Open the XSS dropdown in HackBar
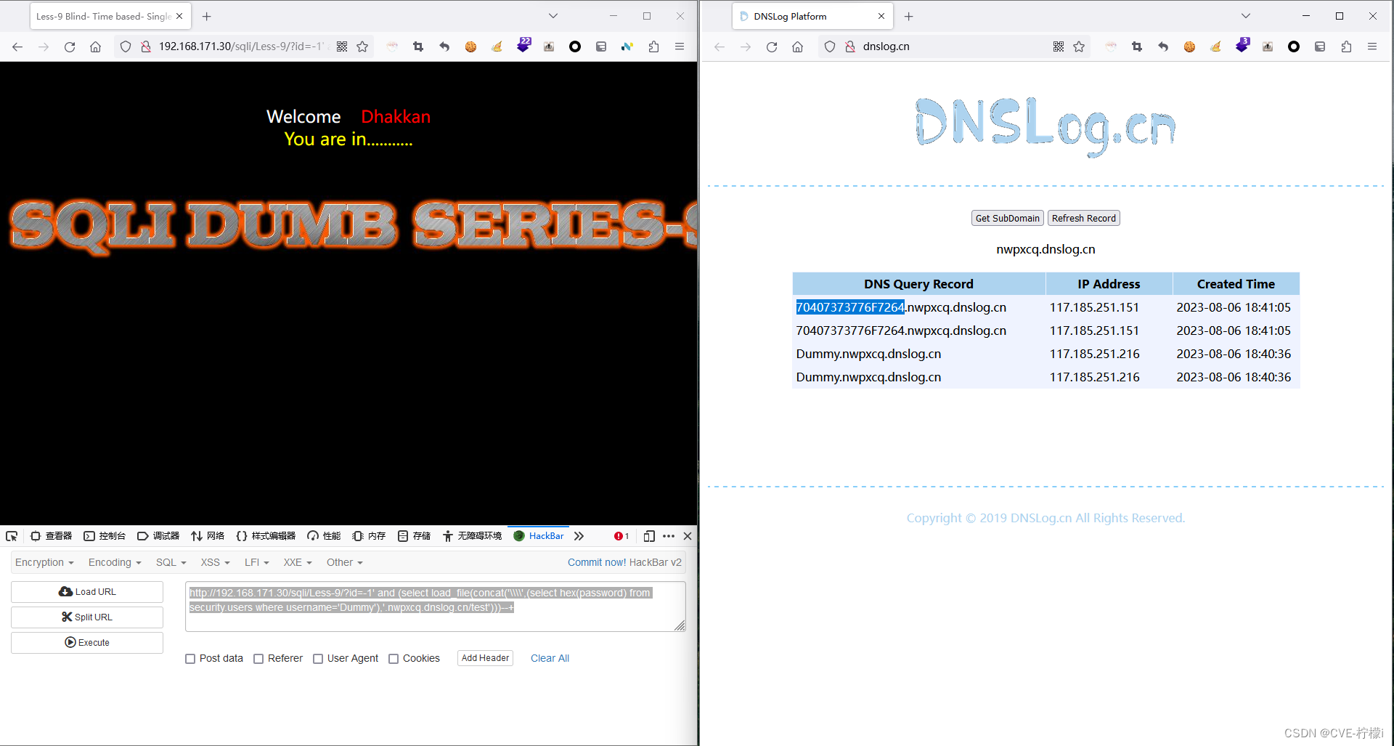The image size is (1394, 746). pos(216,562)
